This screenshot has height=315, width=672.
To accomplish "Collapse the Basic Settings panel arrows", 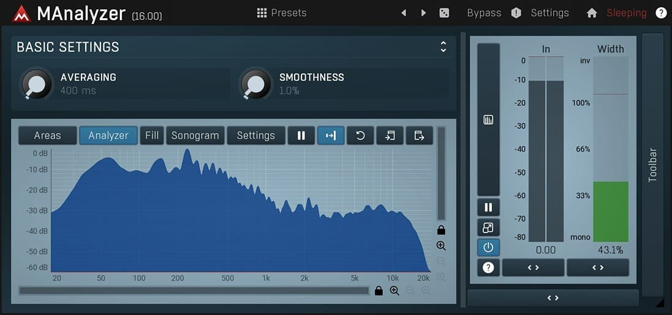I will tap(443, 47).
